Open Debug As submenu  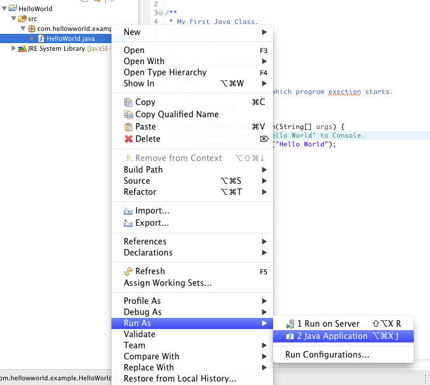(x=192, y=312)
